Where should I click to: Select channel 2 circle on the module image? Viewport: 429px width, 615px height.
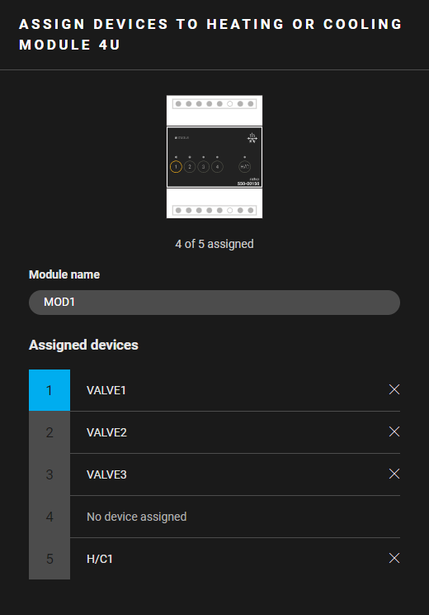click(190, 167)
